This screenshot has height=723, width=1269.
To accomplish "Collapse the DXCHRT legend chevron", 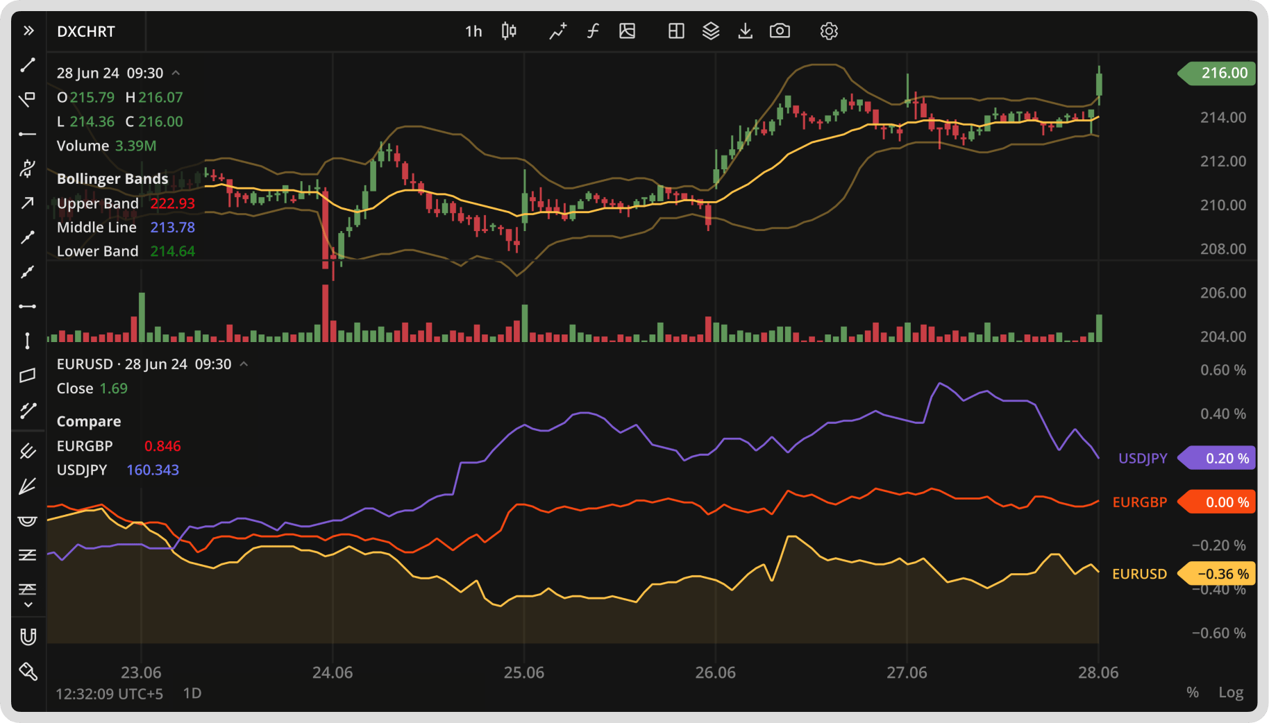I will tap(176, 73).
